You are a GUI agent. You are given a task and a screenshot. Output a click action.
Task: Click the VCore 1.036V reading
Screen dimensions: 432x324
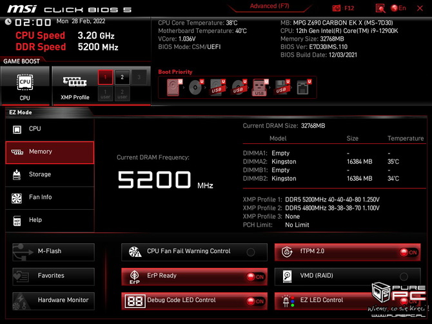pos(177,39)
